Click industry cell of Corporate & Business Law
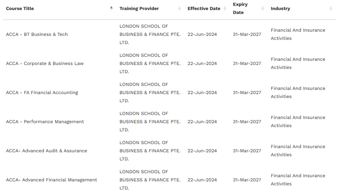The image size is (357, 193). [x=298, y=64]
